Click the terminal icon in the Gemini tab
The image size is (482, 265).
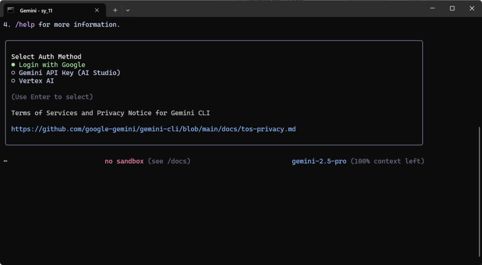[10, 10]
